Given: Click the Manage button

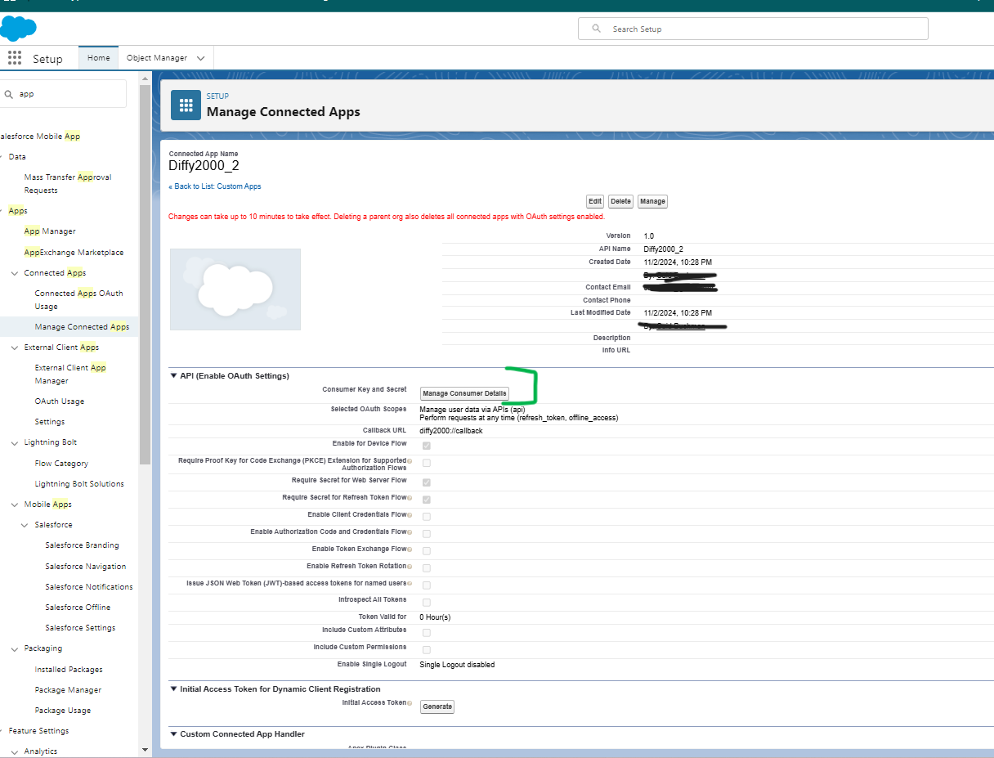Looking at the screenshot, I should coord(652,201).
